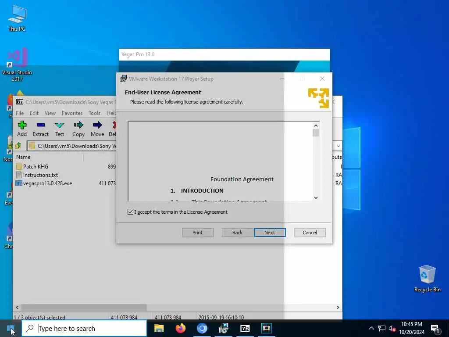449x337 pixels.
Task: Go up one folder in 7-Zip
Action: click(18, 146)
